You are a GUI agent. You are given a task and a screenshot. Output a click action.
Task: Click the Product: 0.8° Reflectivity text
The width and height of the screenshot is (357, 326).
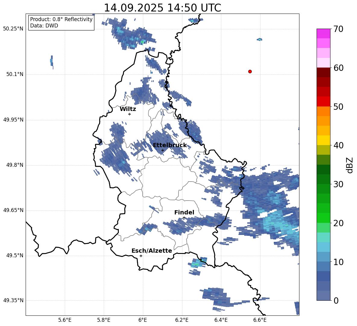[61, 19]
